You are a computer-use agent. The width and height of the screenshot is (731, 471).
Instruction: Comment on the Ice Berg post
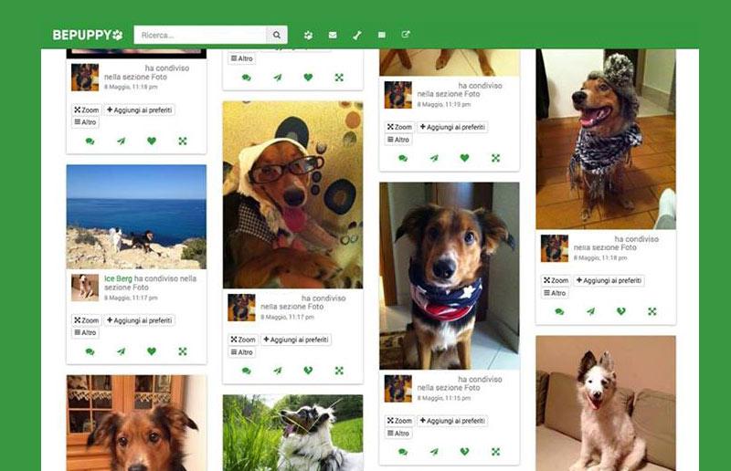coord(90,351)
